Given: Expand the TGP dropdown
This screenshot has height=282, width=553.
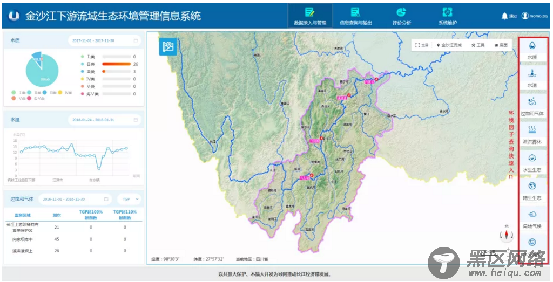Looking at the screenshot, I should click(x=129, y=200).
